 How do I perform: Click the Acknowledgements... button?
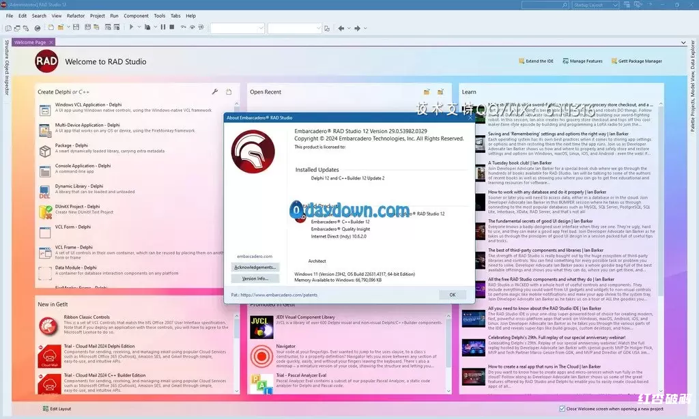[x=255, y=267]
